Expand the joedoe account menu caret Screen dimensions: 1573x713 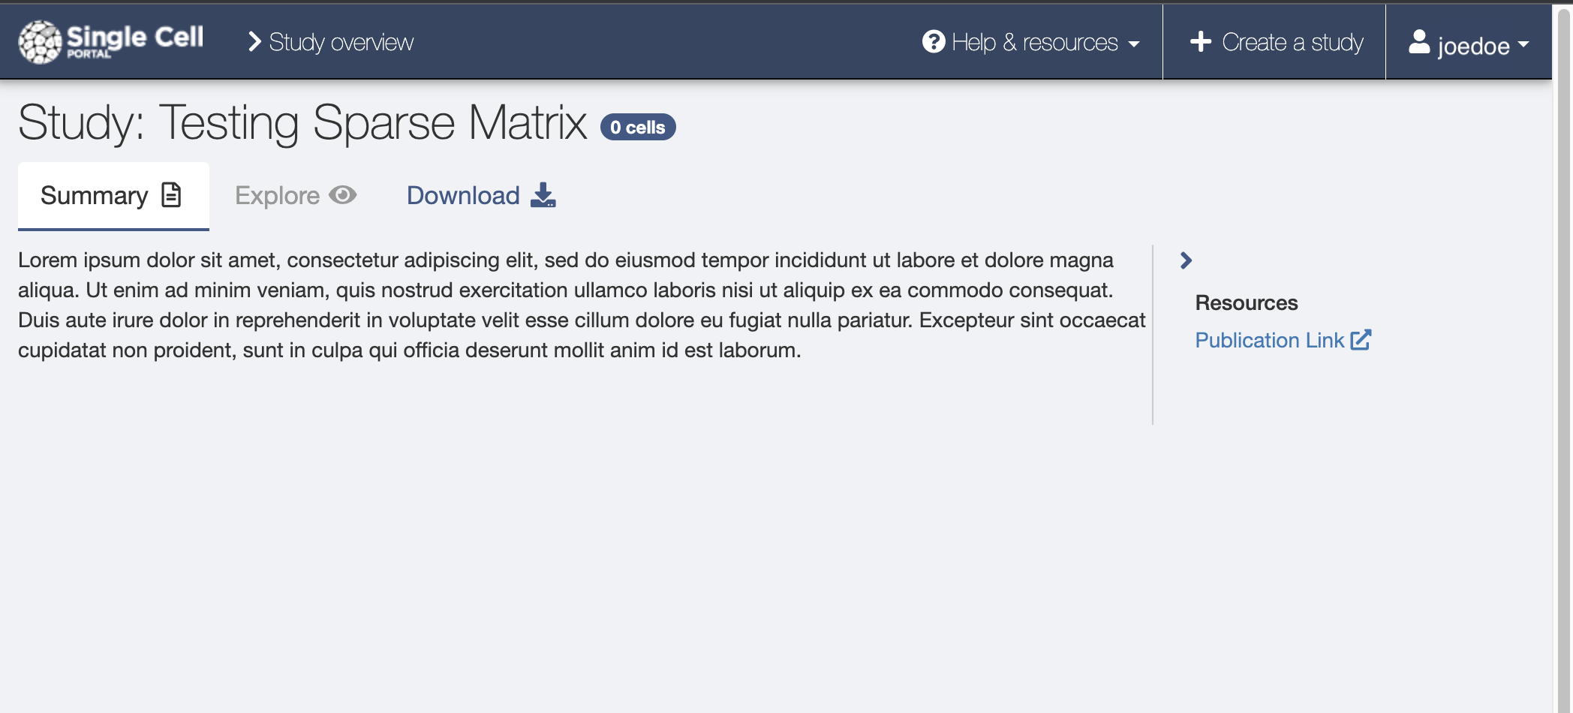coord(1523,44)
